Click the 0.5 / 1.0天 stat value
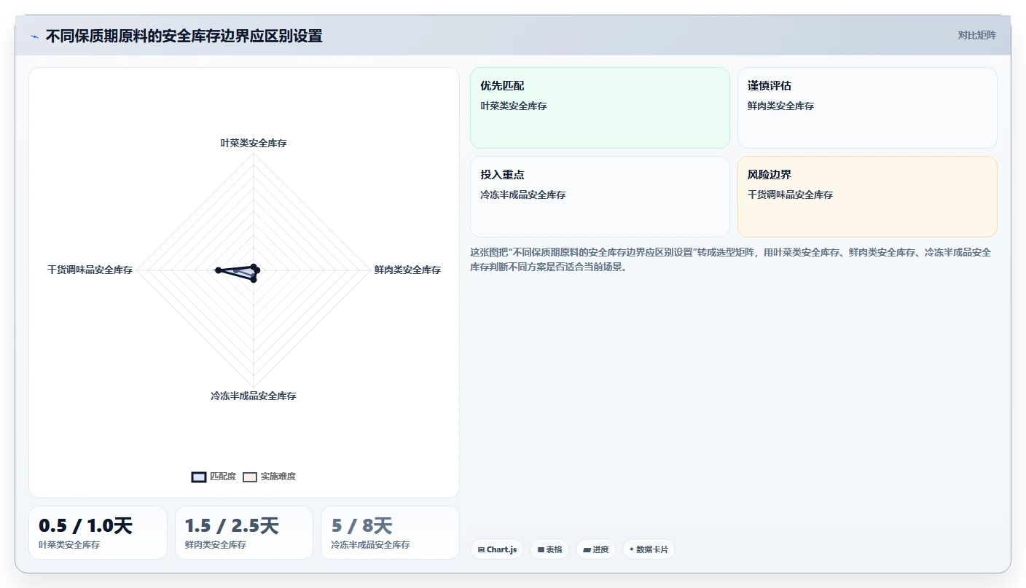The image size is (1026, 588). [x=85, y=525]
